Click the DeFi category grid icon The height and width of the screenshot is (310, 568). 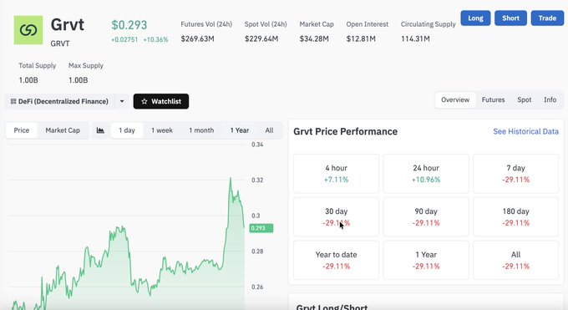tap(13, 101)
